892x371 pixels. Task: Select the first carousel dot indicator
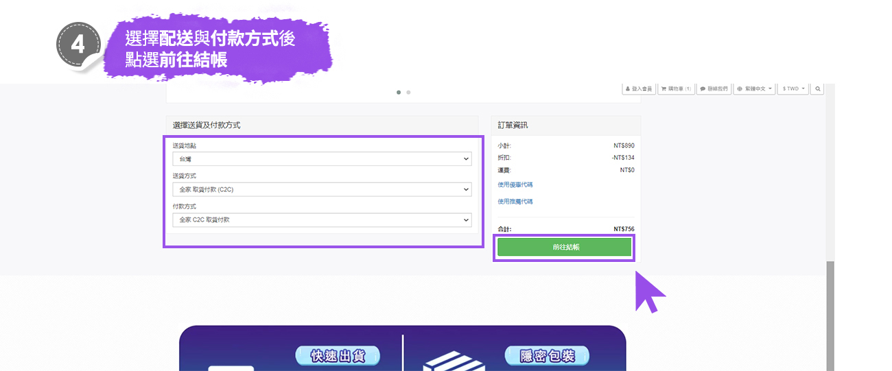(x=399, y=92)
